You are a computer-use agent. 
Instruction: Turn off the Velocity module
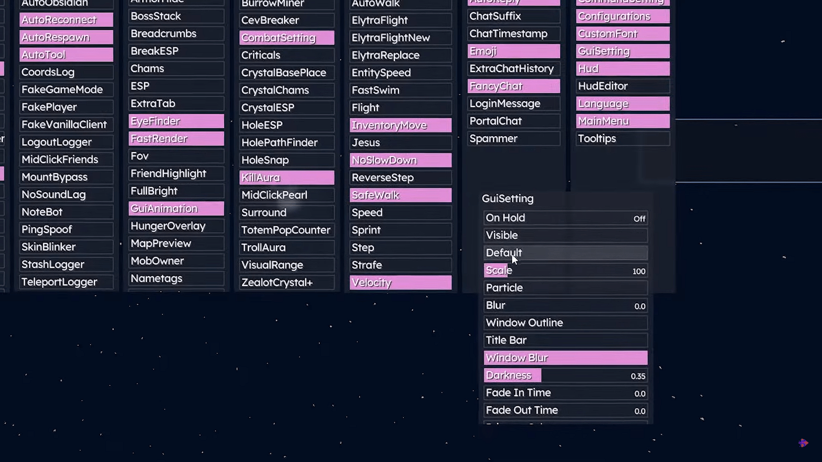pyautogui.click(x=400, y=283)
